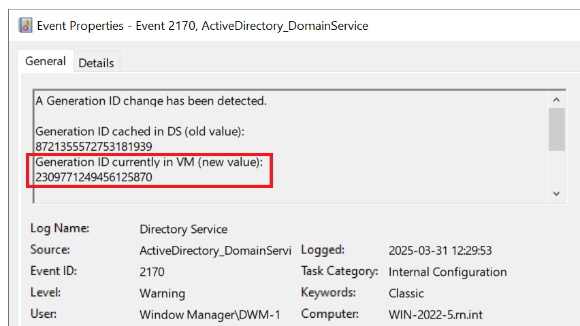Screen dimensions: 580x326
Task: Click the new Generation ID value 2309771249456125870
Action: click(x=93, y=177)
